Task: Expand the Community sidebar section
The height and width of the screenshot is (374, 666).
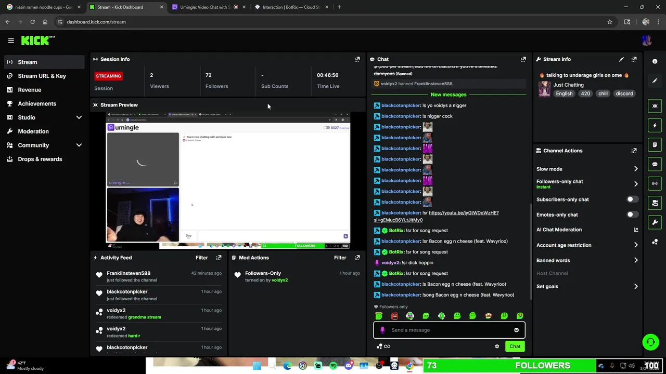Action: (79, 145)
